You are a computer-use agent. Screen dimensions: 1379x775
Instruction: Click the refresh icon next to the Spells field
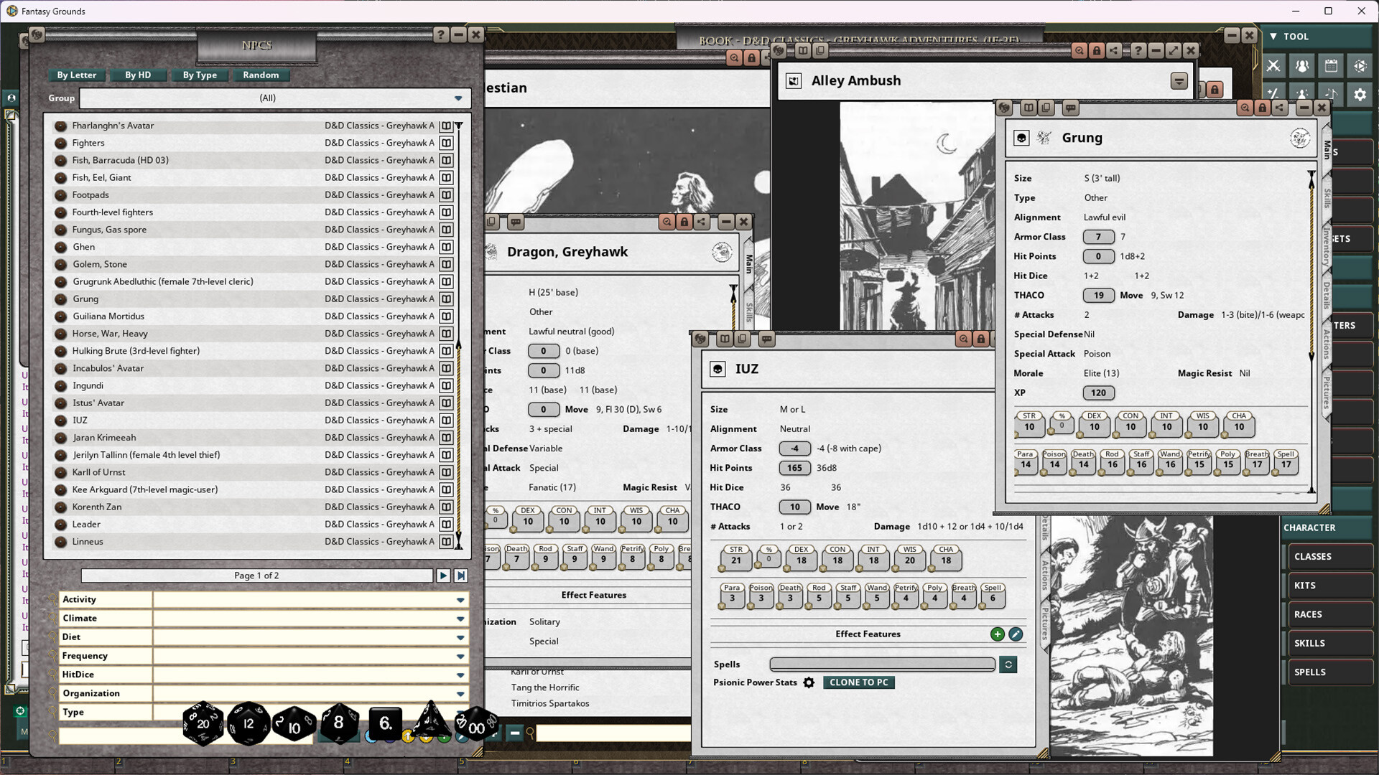[1008, 664]
